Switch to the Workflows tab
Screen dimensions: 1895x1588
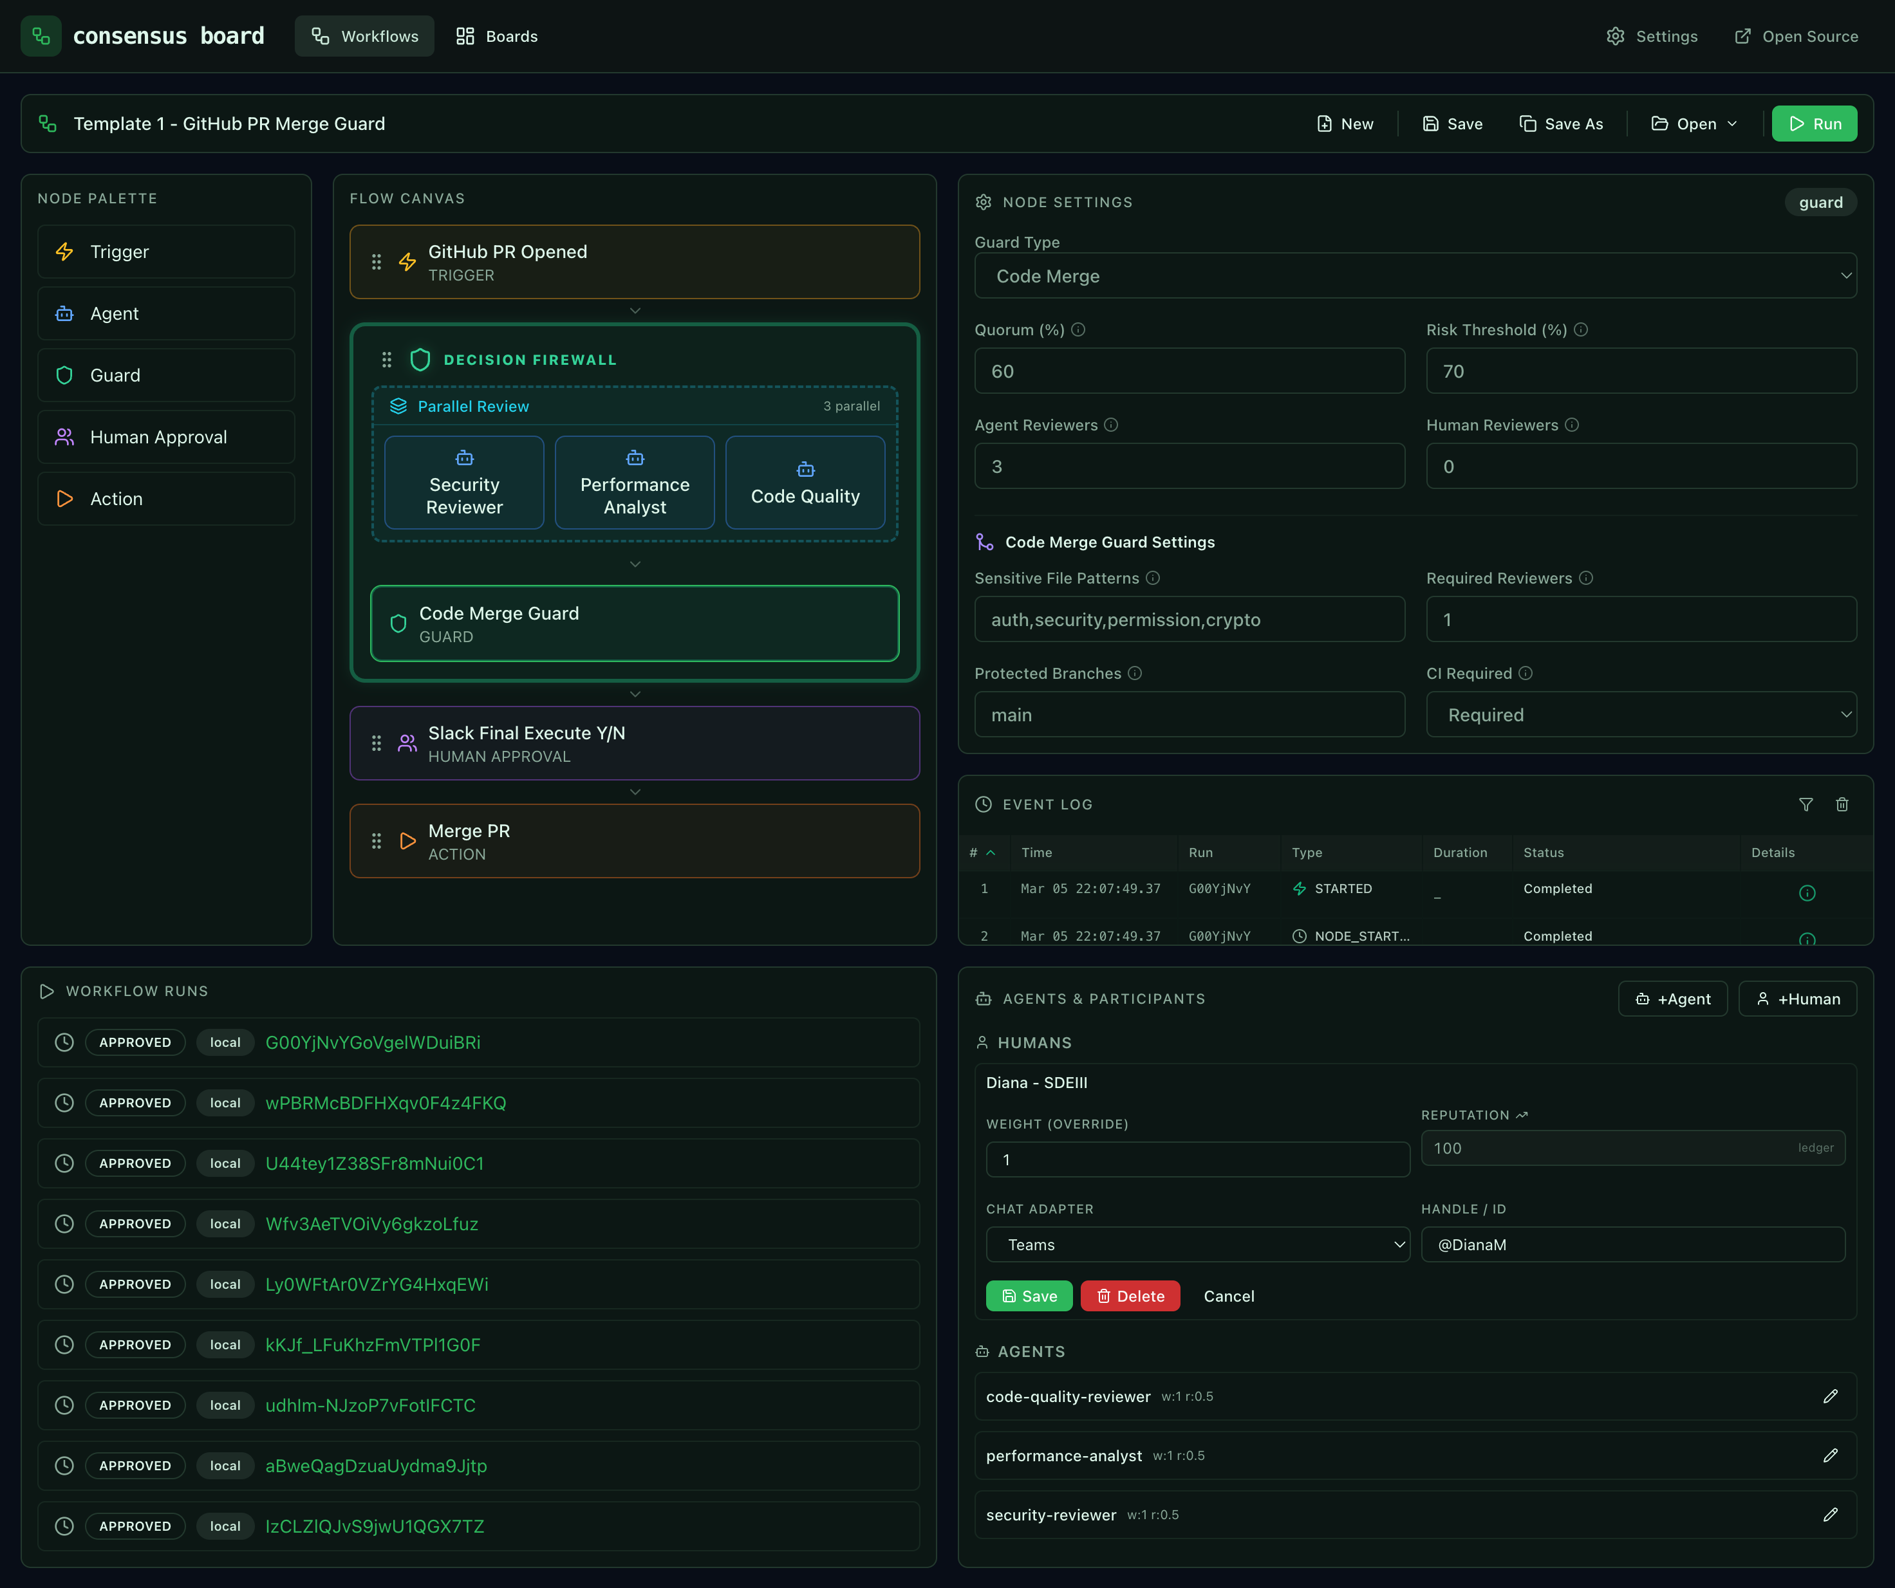click(x=364, y=36)
